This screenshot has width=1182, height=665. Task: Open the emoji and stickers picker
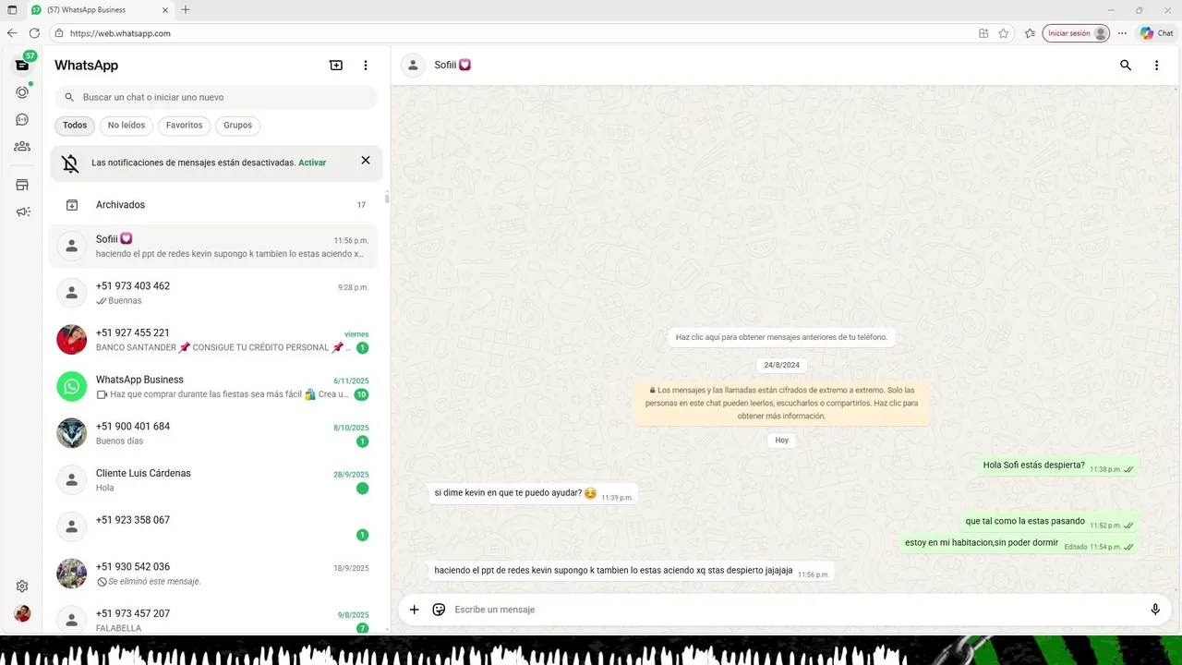[x=439, y=610]
